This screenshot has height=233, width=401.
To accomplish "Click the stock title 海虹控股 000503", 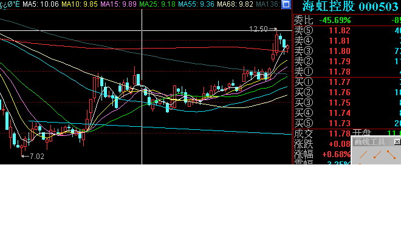I will click(x=350, y=7).
